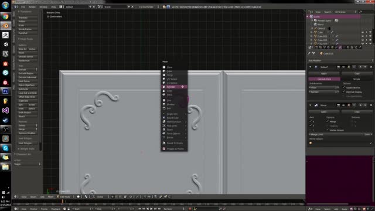Open the Delete dropdown in tool shelf
The image size is (375, 211).
28,125
